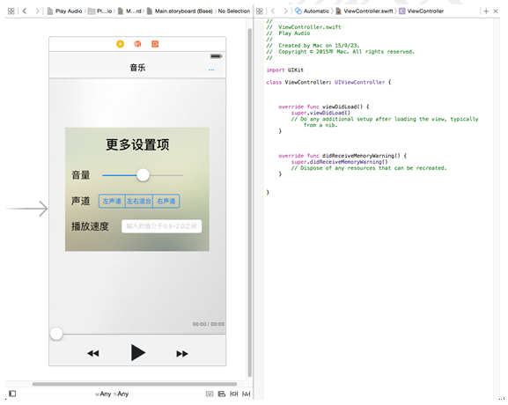The height and width of the screenshot is (405, 508).
Task: Select the 左右混合 segment
Action: [139, 202]
